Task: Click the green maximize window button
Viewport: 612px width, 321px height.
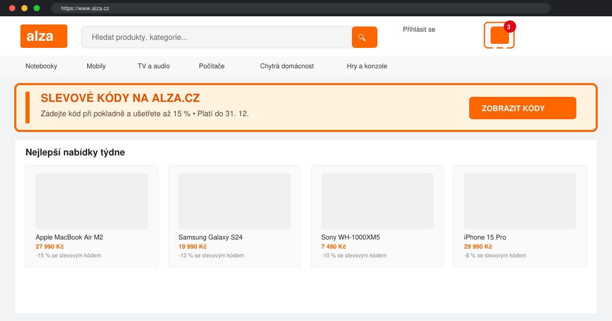Action: point(37,8)
